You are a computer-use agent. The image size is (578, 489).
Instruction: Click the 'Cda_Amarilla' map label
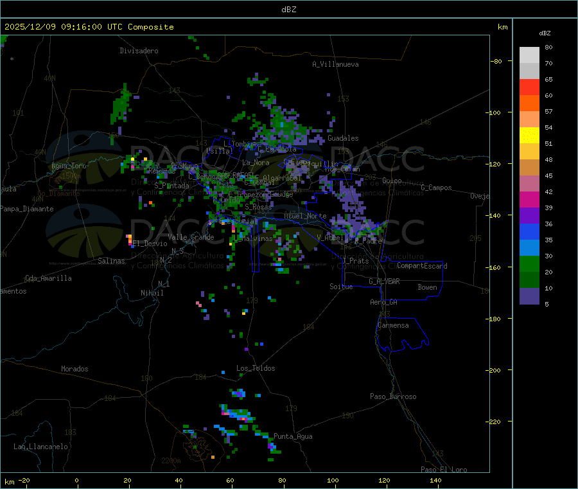(x=48, y=278)
